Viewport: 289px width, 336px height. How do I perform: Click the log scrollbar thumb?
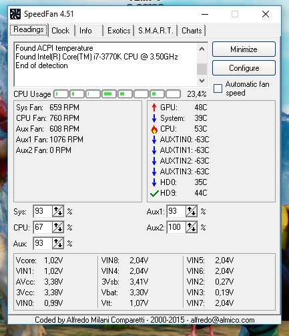click(202, 69)
